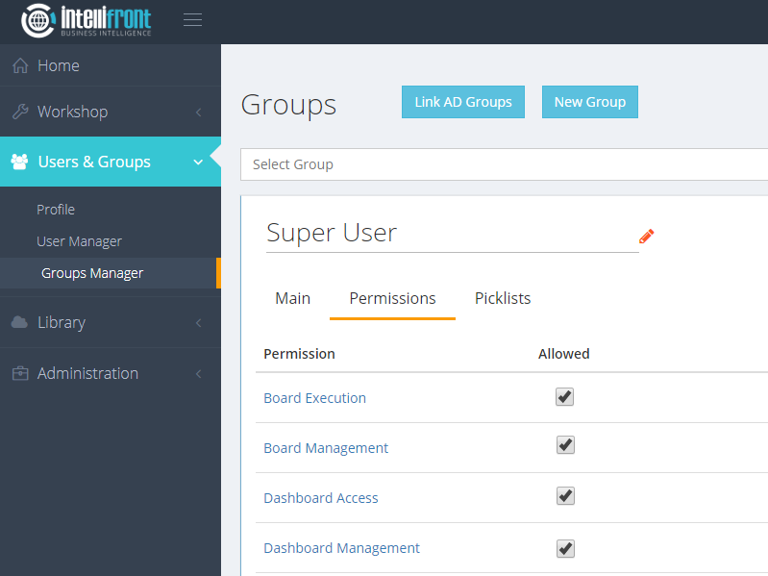Uncheck the Board Execution permission

[x=565, y=397]
